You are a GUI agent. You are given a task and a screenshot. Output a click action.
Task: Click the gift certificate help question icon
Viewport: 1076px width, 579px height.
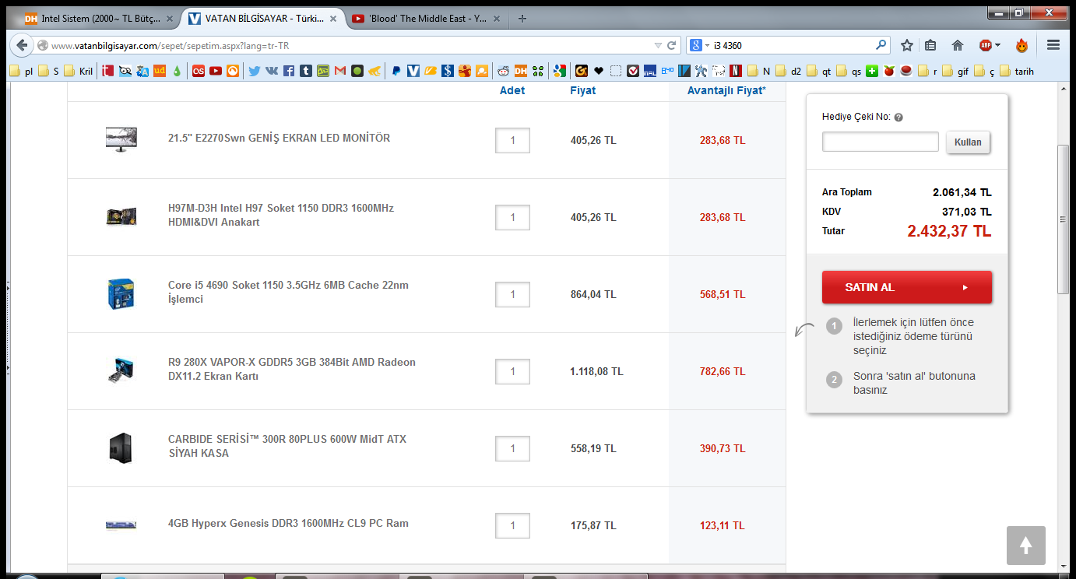pos(898,118)
